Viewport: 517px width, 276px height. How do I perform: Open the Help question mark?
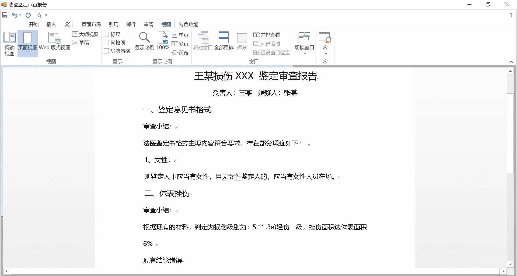click(511, 15)
